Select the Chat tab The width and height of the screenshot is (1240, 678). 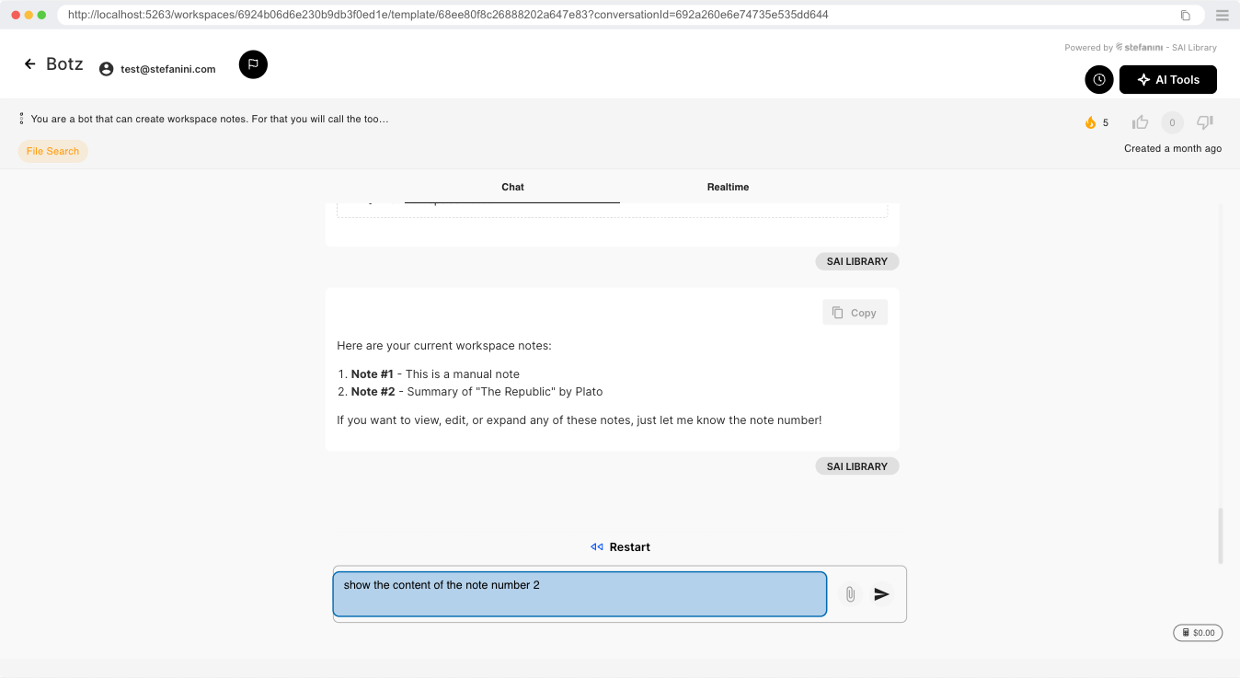[x=512, y=187]
